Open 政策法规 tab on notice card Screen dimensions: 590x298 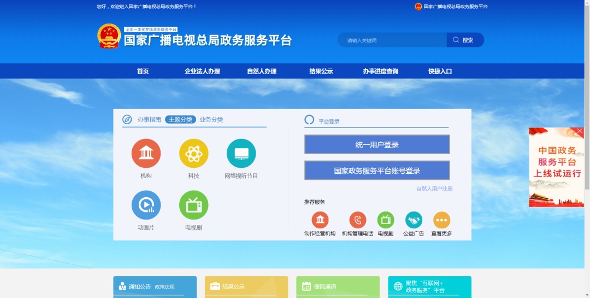coord(164,287)
